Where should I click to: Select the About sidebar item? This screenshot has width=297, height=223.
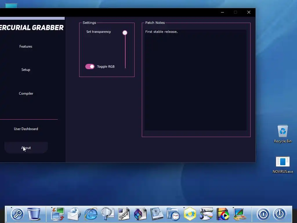pos(26,148)
